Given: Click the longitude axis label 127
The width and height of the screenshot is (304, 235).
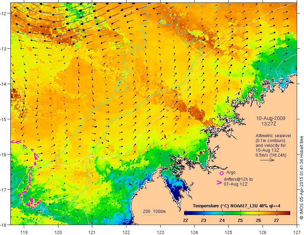Looking at the screenshot, I should (297, 232).
